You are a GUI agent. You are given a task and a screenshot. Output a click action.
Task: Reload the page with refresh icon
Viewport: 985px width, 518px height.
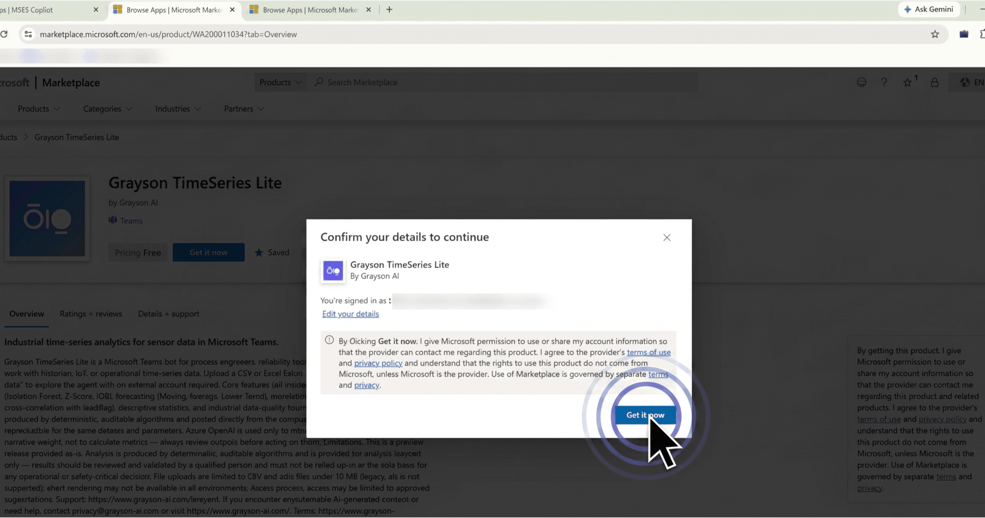(4, 34)
